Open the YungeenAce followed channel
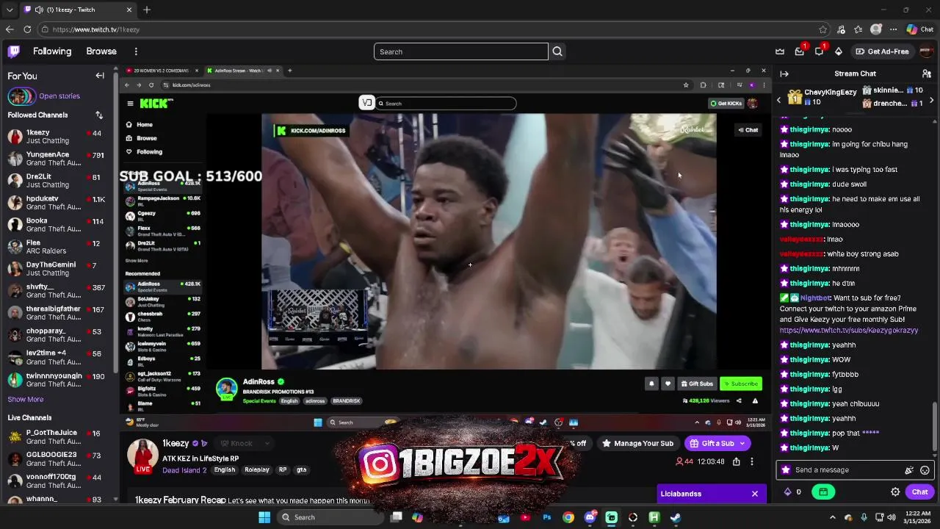The image size is (940, 529). (x=57, y=159)
